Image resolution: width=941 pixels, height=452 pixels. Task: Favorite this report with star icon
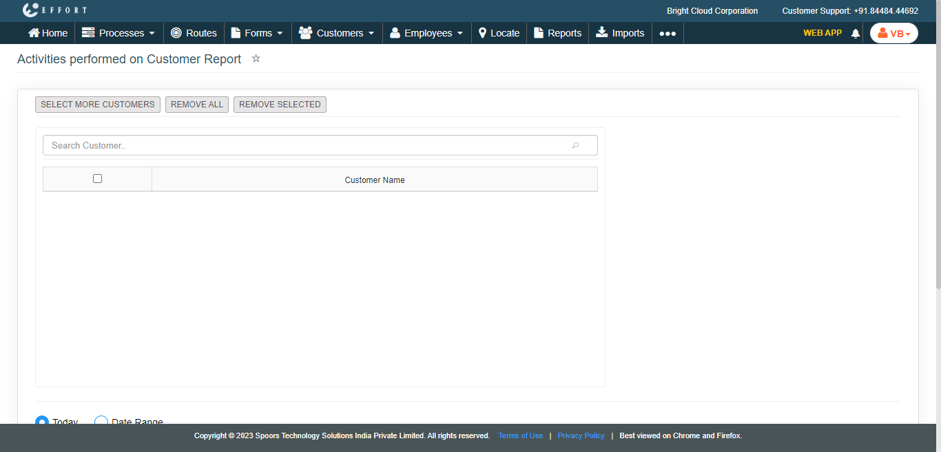point(256,59)
